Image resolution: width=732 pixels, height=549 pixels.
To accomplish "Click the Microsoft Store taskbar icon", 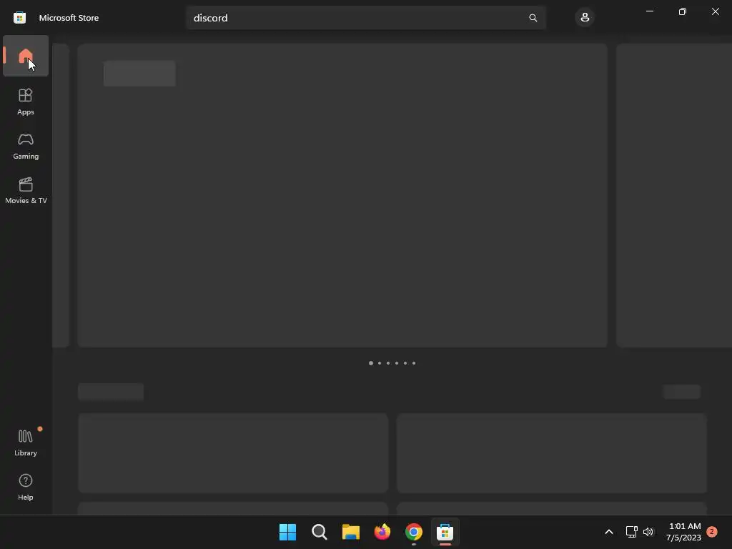I will point(445,532).
